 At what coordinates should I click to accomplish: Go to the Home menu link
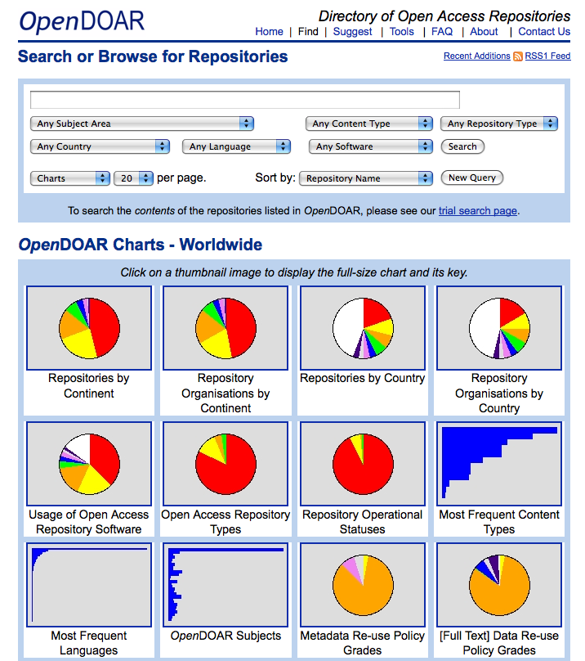(269, 32)
